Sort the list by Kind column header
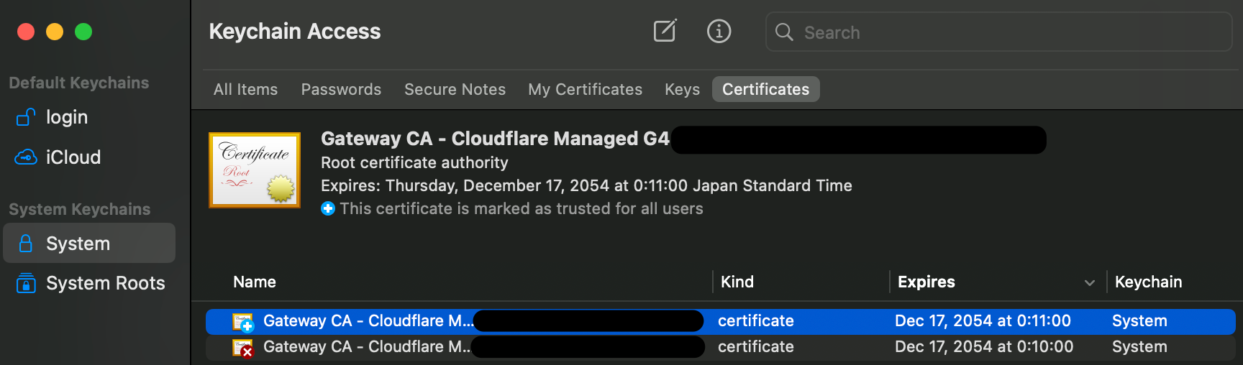The image size is (1243, 365). click(x=737, y=282)
